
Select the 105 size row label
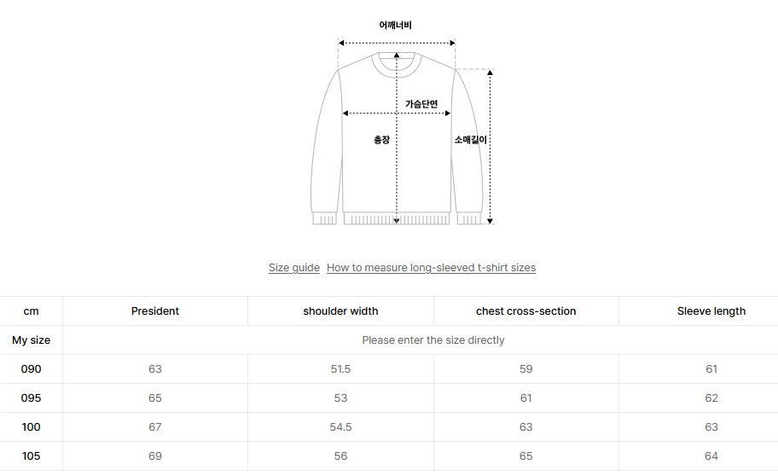click(x=31, y=456)
